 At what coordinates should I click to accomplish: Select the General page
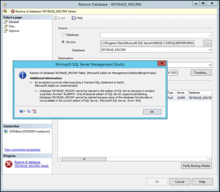[x=14, y=22]
